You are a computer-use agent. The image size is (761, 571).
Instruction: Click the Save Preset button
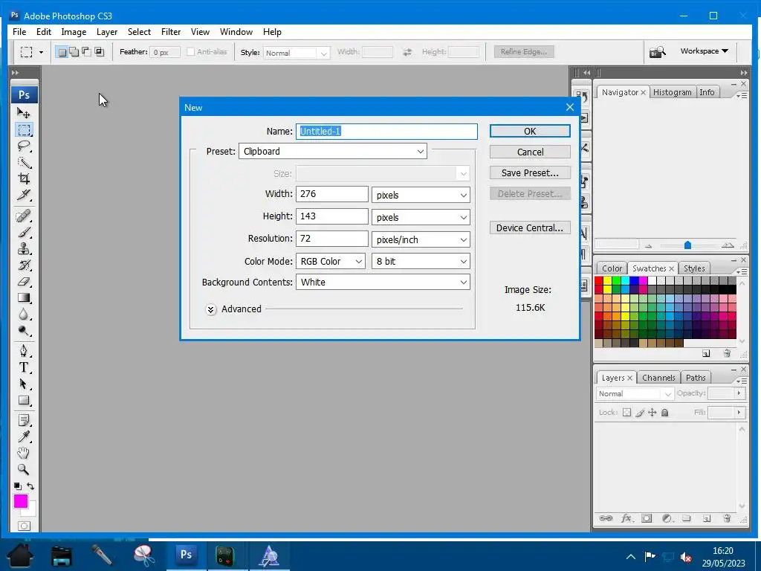click(x=530, y=172)
